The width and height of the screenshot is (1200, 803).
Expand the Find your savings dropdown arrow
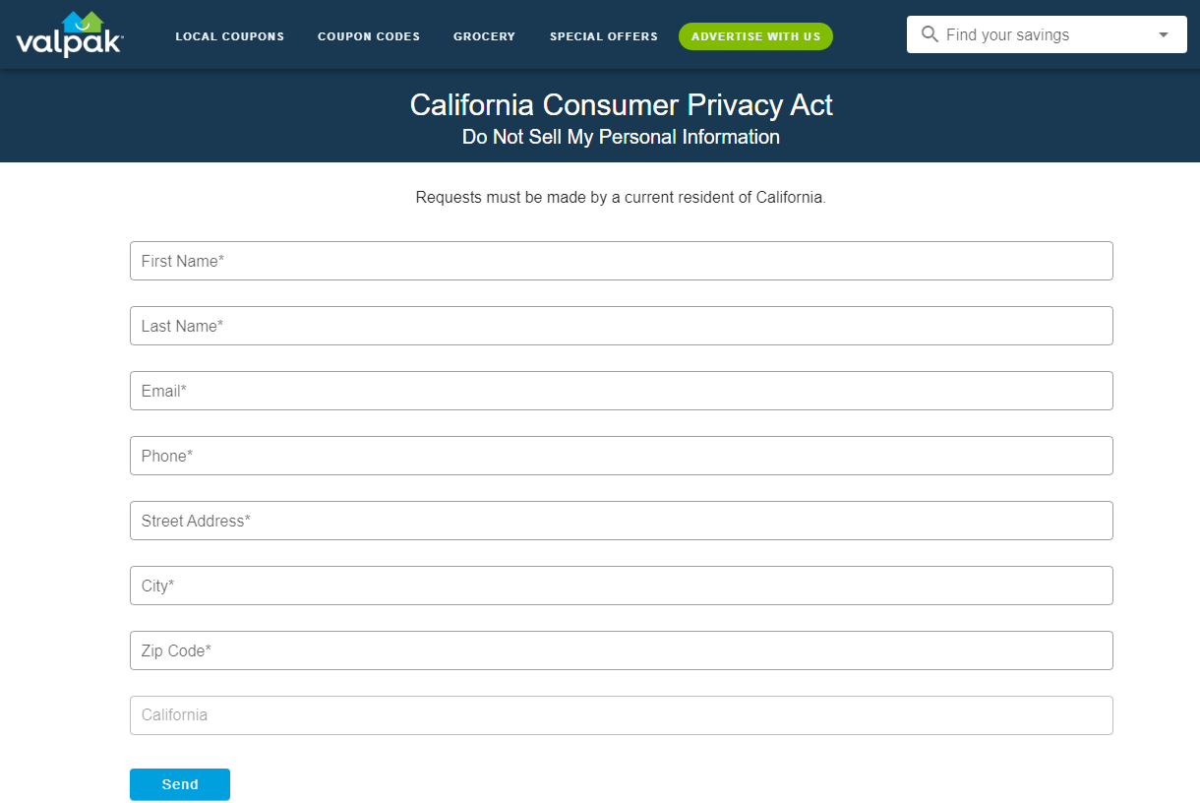point(1164,34)
